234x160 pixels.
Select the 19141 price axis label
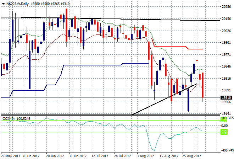pos(227,114)
